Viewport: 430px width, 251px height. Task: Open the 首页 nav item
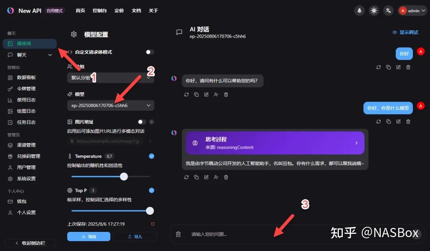pyautogui.click(x=80, y=11)
